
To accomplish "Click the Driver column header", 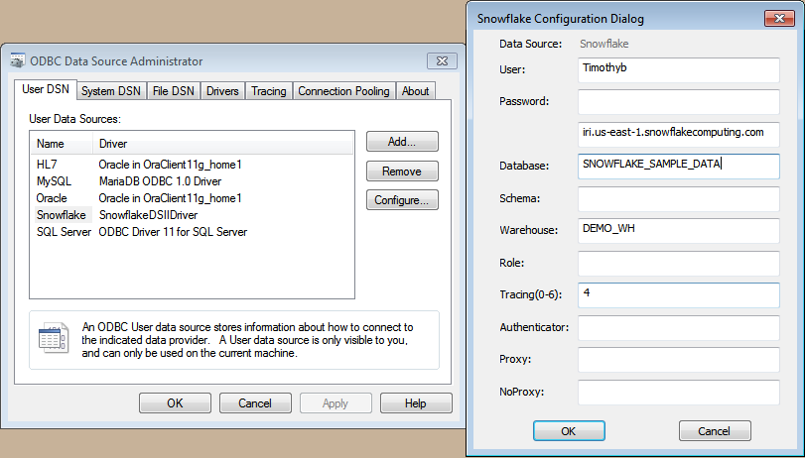I will click(223, 144).
